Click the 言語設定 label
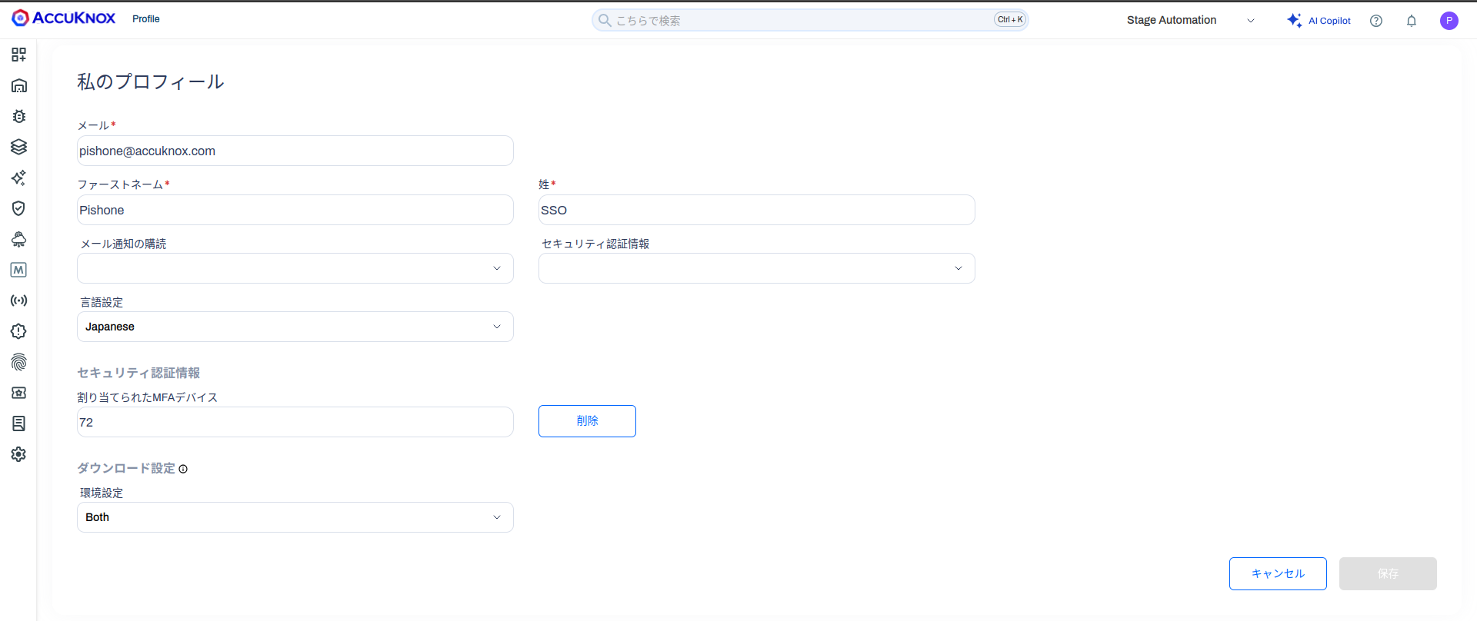This screenshot has height=621, width=1477. click(102, 302)
